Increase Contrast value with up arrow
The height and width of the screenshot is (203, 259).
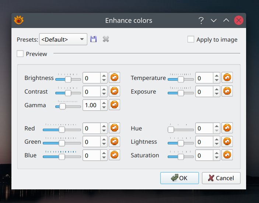(x=104, y=89)
